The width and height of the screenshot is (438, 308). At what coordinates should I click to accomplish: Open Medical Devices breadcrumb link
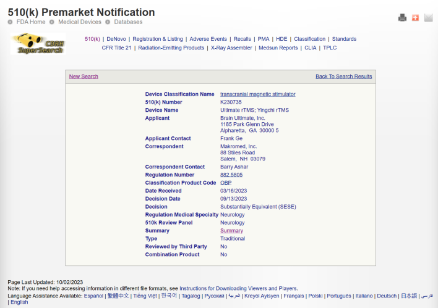point(80,22)
